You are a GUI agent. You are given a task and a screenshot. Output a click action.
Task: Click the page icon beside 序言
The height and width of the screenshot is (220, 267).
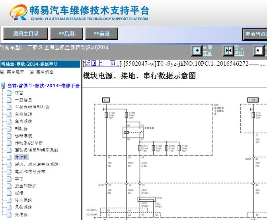[x=9, y=93]
